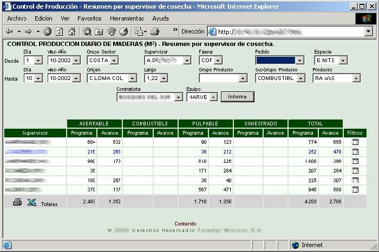Image resolution: width=379 pixels, height=252 pixels.
Task: Print the report using the Totales row printer icon
Action: [x=17, y=202]
